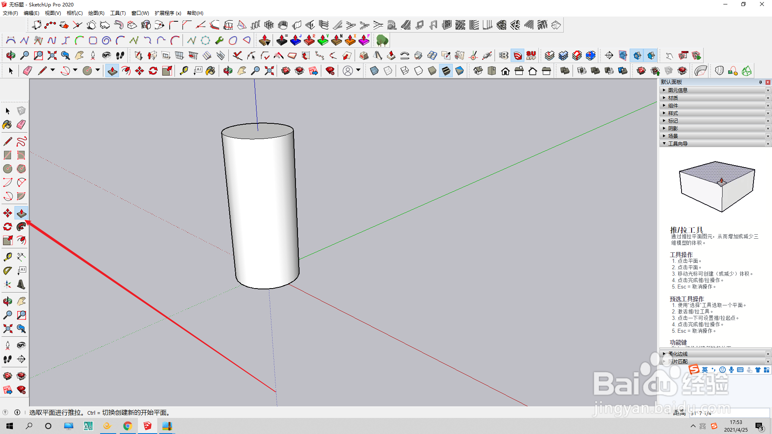772x434 pixels.
Task: Select the Position Camera tool in left toolbar
Action: pyautogui.click(x=8, y=345)
